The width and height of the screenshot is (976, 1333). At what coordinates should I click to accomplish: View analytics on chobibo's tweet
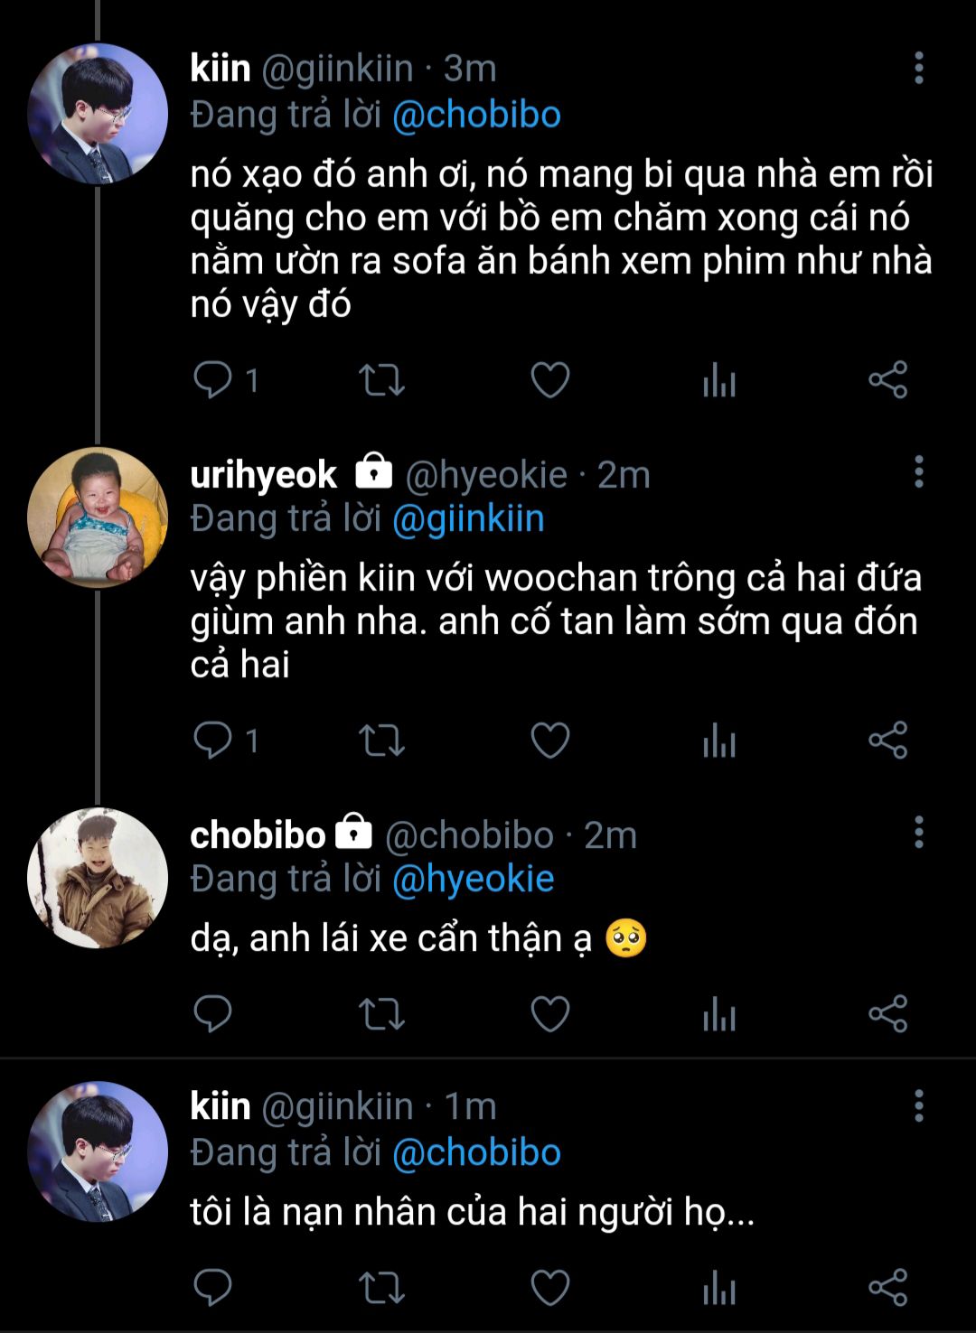[x=719, y=1014]
